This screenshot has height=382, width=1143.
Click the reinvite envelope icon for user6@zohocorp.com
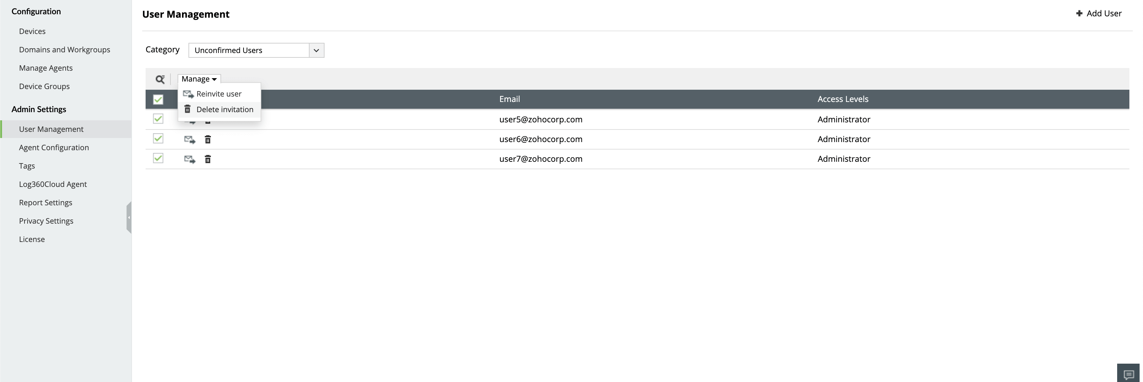189,139
